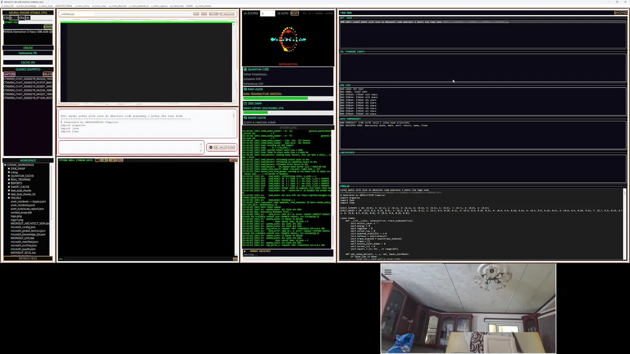Image resolution: width=630 pixels, height=354 pixels.
Task: Click the SNAP button in editor
Action: click(204, 14)
